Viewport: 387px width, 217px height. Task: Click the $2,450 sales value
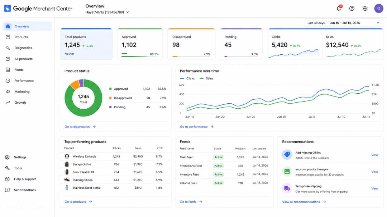tap(138, 157)
